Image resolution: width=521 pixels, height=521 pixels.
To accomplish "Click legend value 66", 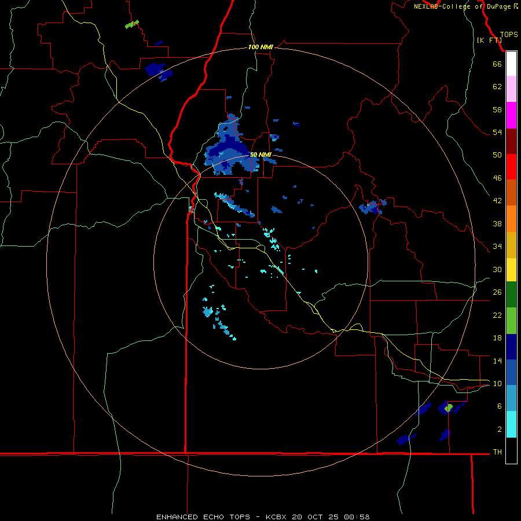I will (x=497, y=64).
